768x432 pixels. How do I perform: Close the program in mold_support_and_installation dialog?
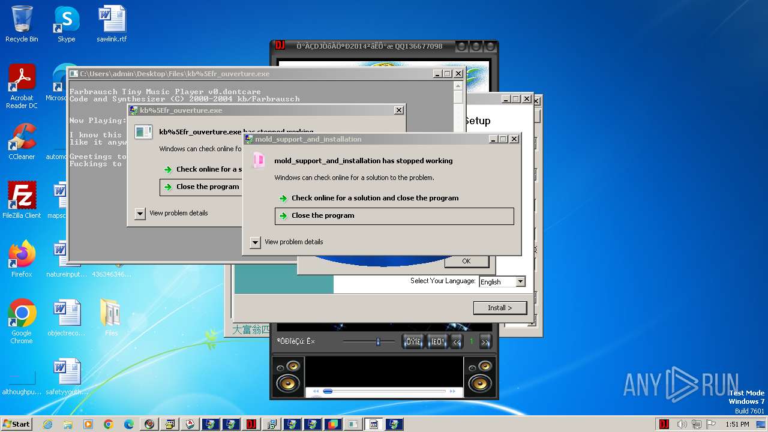click(x=394, y=216)
